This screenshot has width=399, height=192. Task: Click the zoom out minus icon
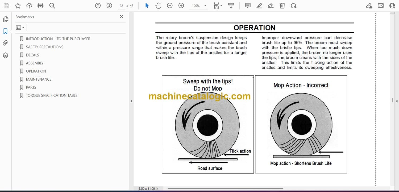click(170, 6)
